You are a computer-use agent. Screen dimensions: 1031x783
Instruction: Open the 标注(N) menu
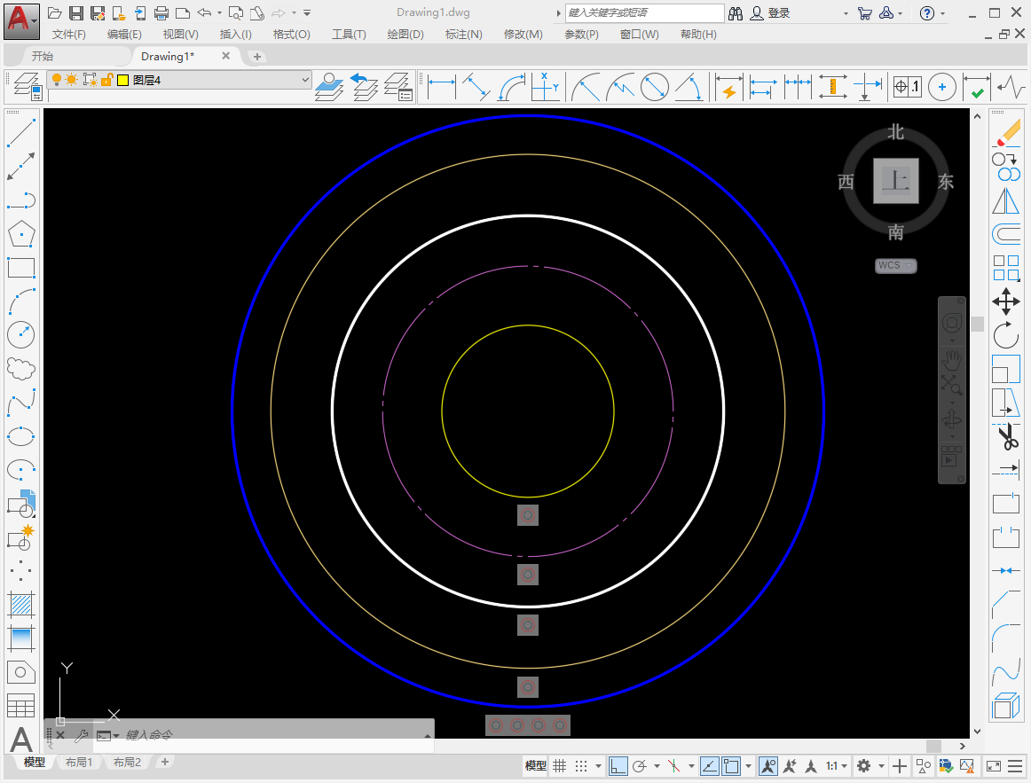tap(463, 35)
